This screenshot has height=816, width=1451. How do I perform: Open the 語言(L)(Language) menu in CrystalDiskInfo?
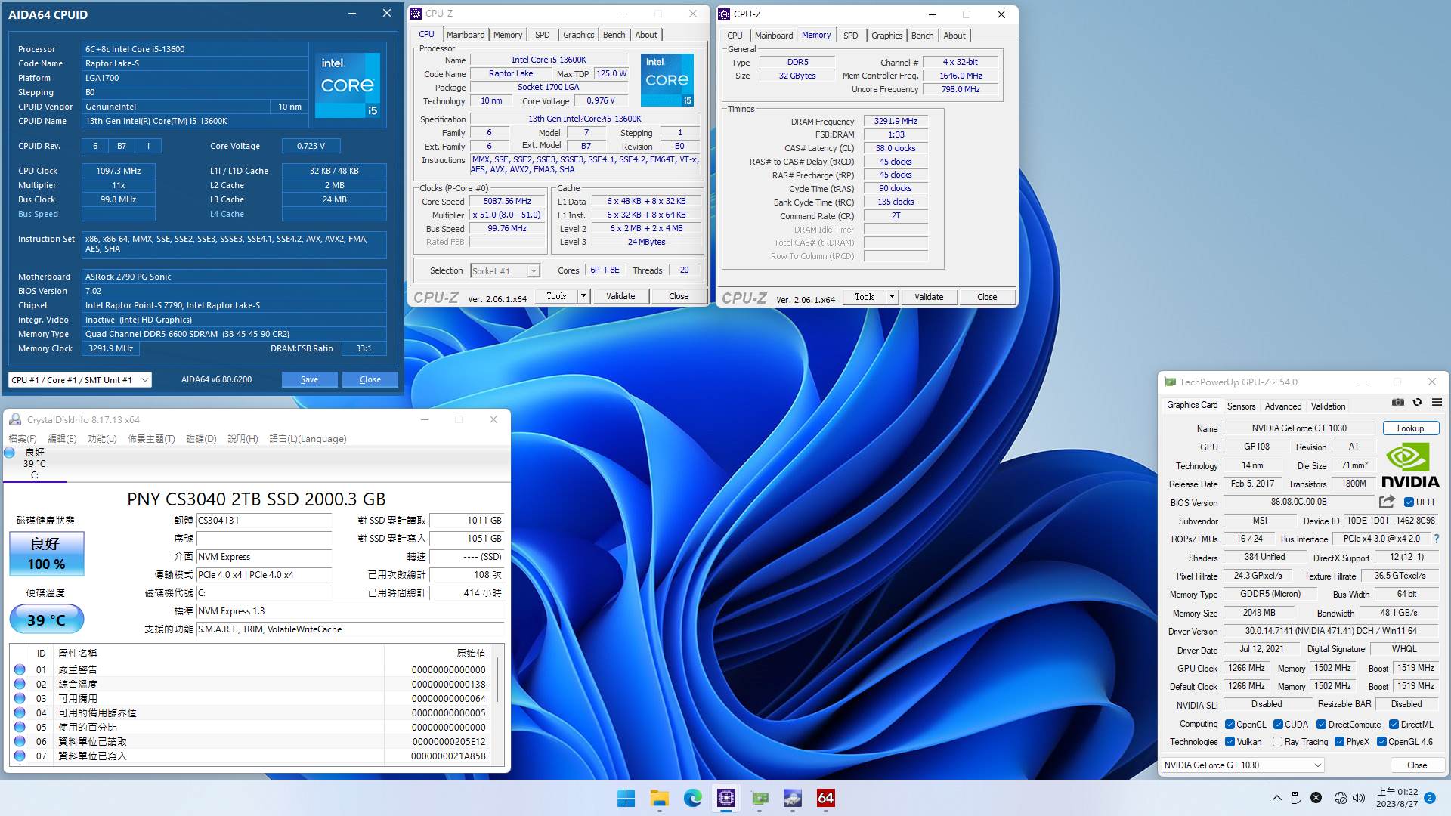coord(308,439)
